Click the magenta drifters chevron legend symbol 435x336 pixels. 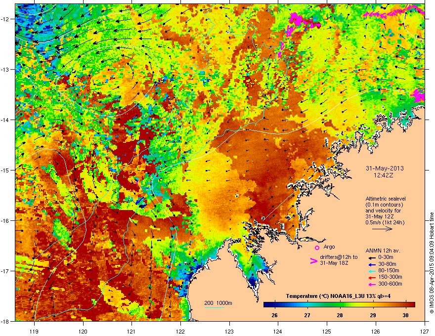[x=313, y=261]
